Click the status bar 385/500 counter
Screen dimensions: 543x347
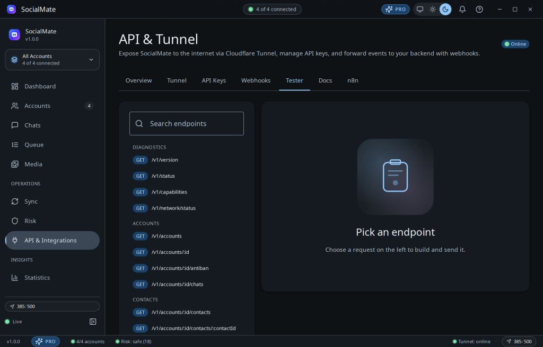[x=519, y=342]
